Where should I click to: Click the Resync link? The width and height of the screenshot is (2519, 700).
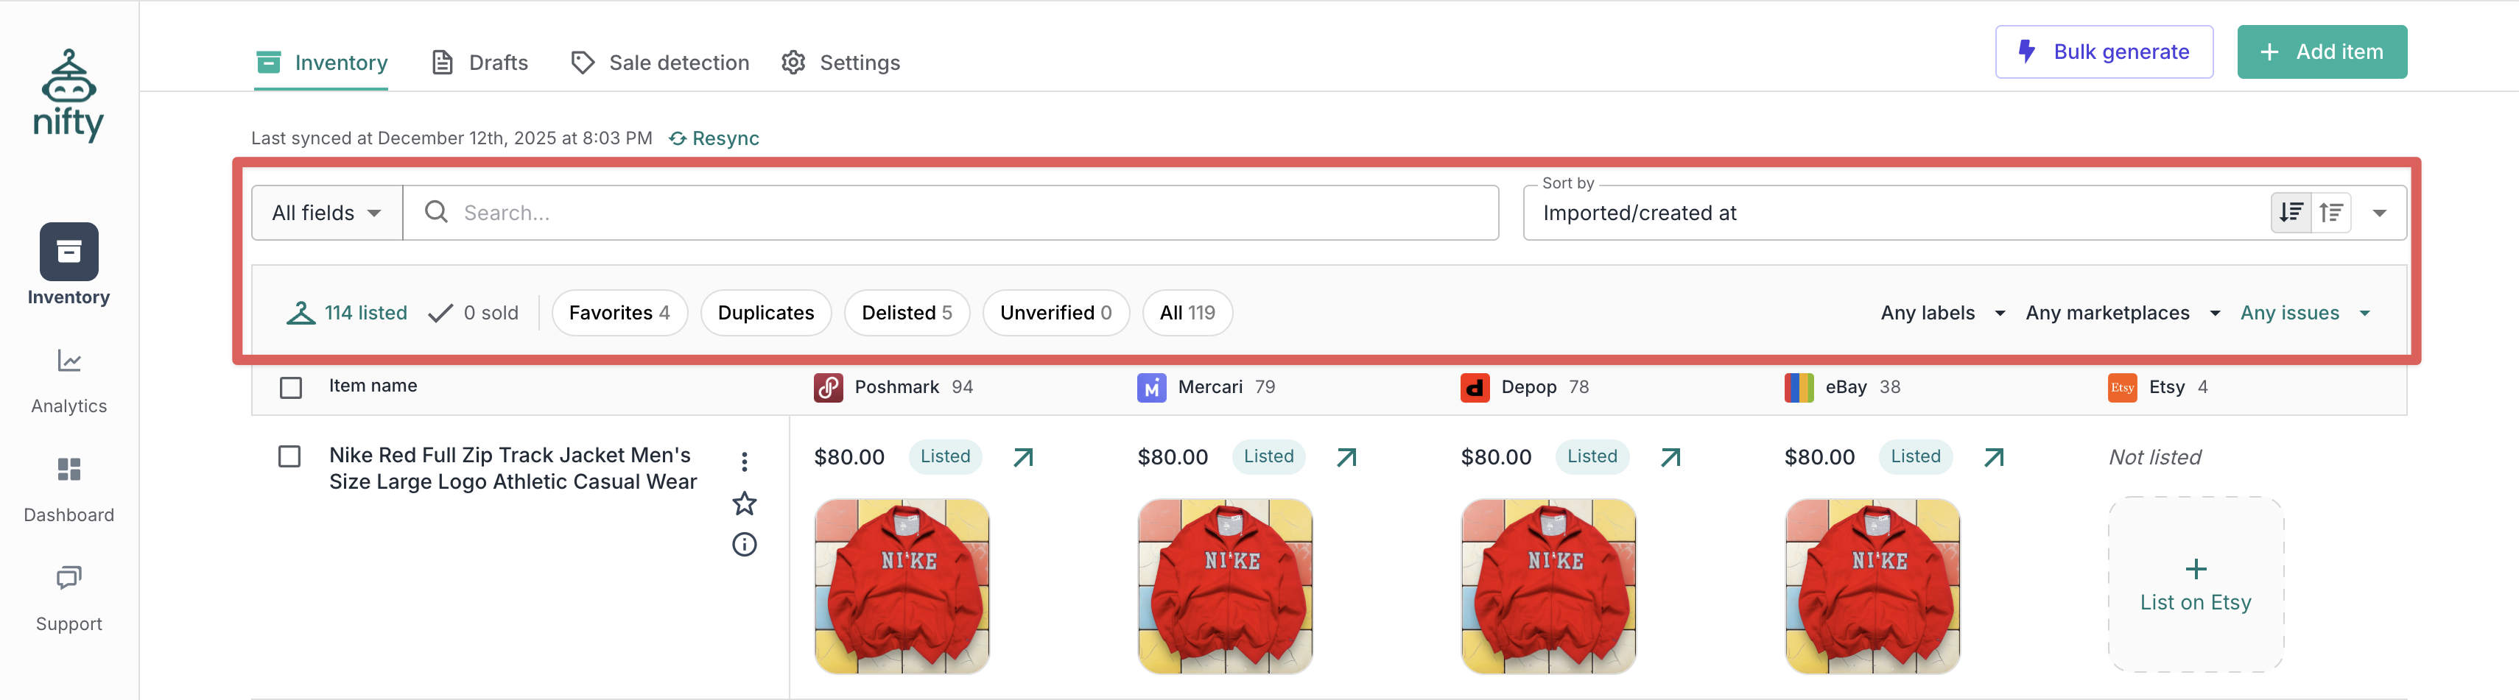click(x=714, y=138)
